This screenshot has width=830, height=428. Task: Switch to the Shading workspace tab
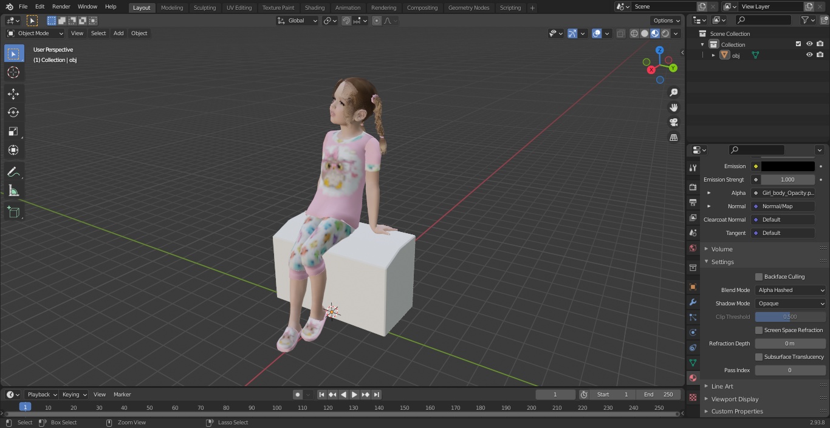pos(315,7)
